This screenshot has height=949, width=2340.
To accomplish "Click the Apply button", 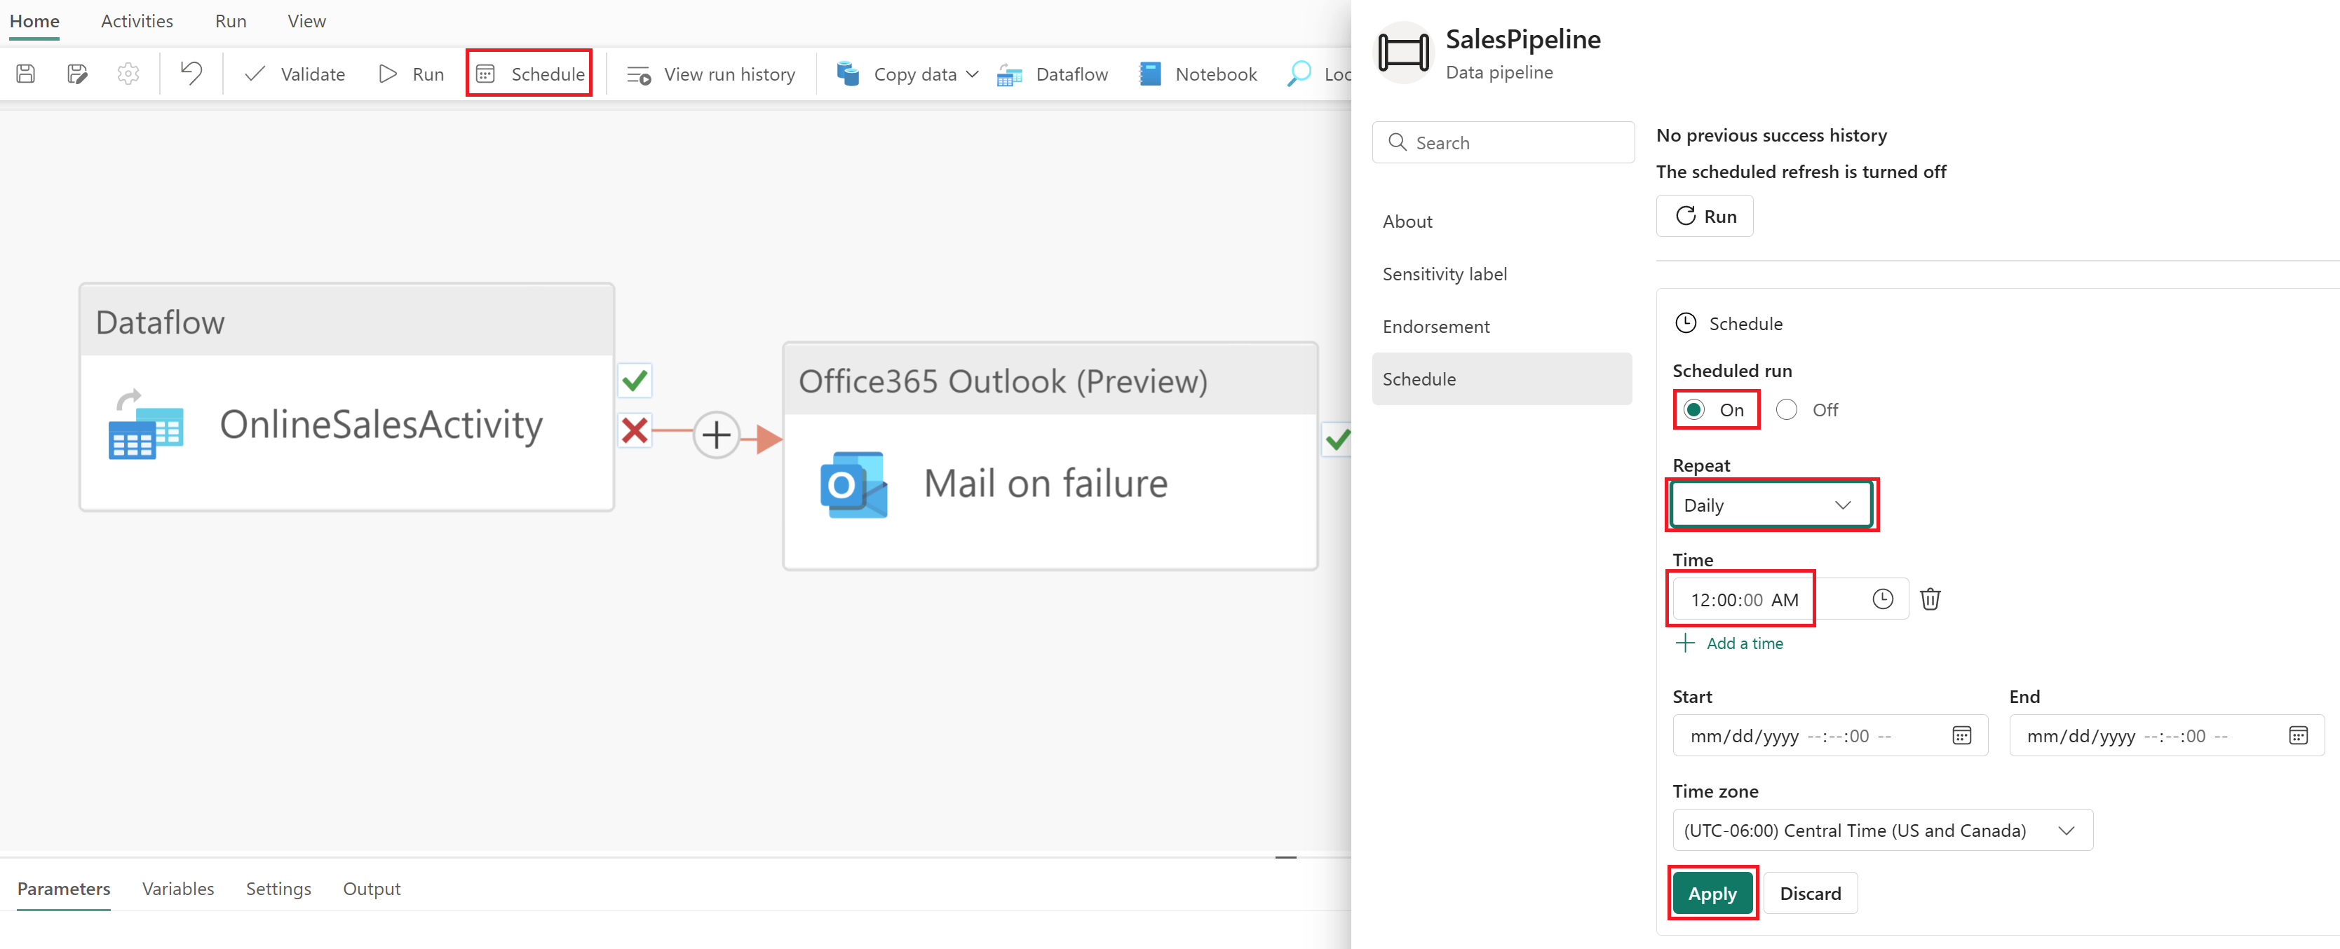I will point(1712,893).
